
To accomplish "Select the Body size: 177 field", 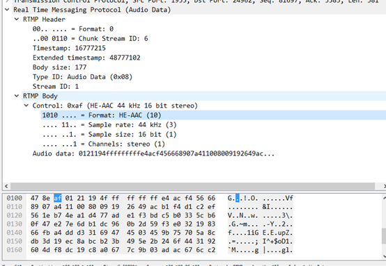I will (60, 67).
